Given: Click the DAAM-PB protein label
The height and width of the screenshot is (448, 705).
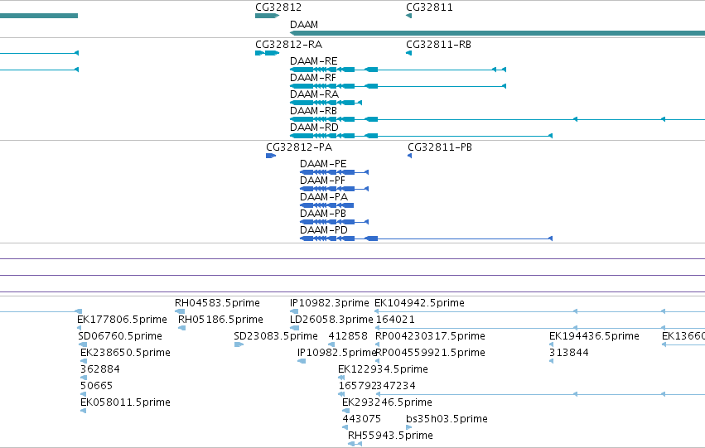Looking at the screenshot, I should tap(323, 214).
